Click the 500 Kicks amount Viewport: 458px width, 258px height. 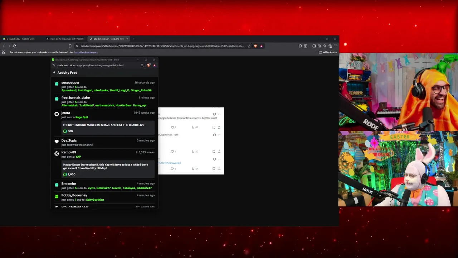pyautogui.click(x=68, y=131)
